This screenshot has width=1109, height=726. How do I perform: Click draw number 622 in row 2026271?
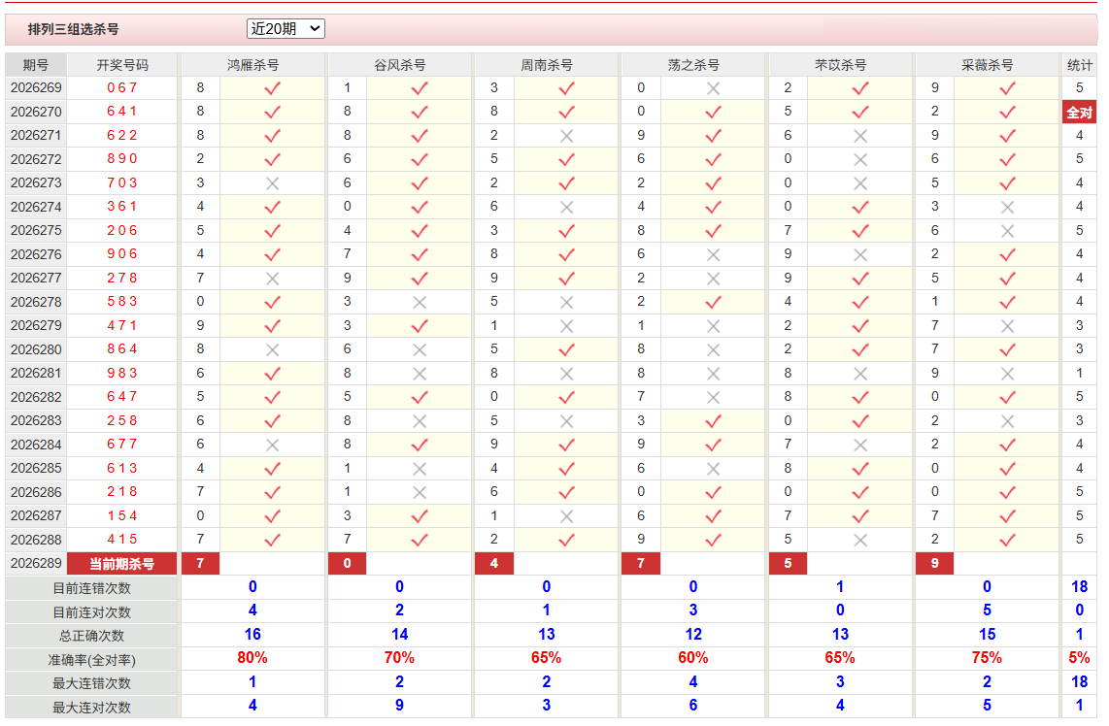(x=122, y=135)
